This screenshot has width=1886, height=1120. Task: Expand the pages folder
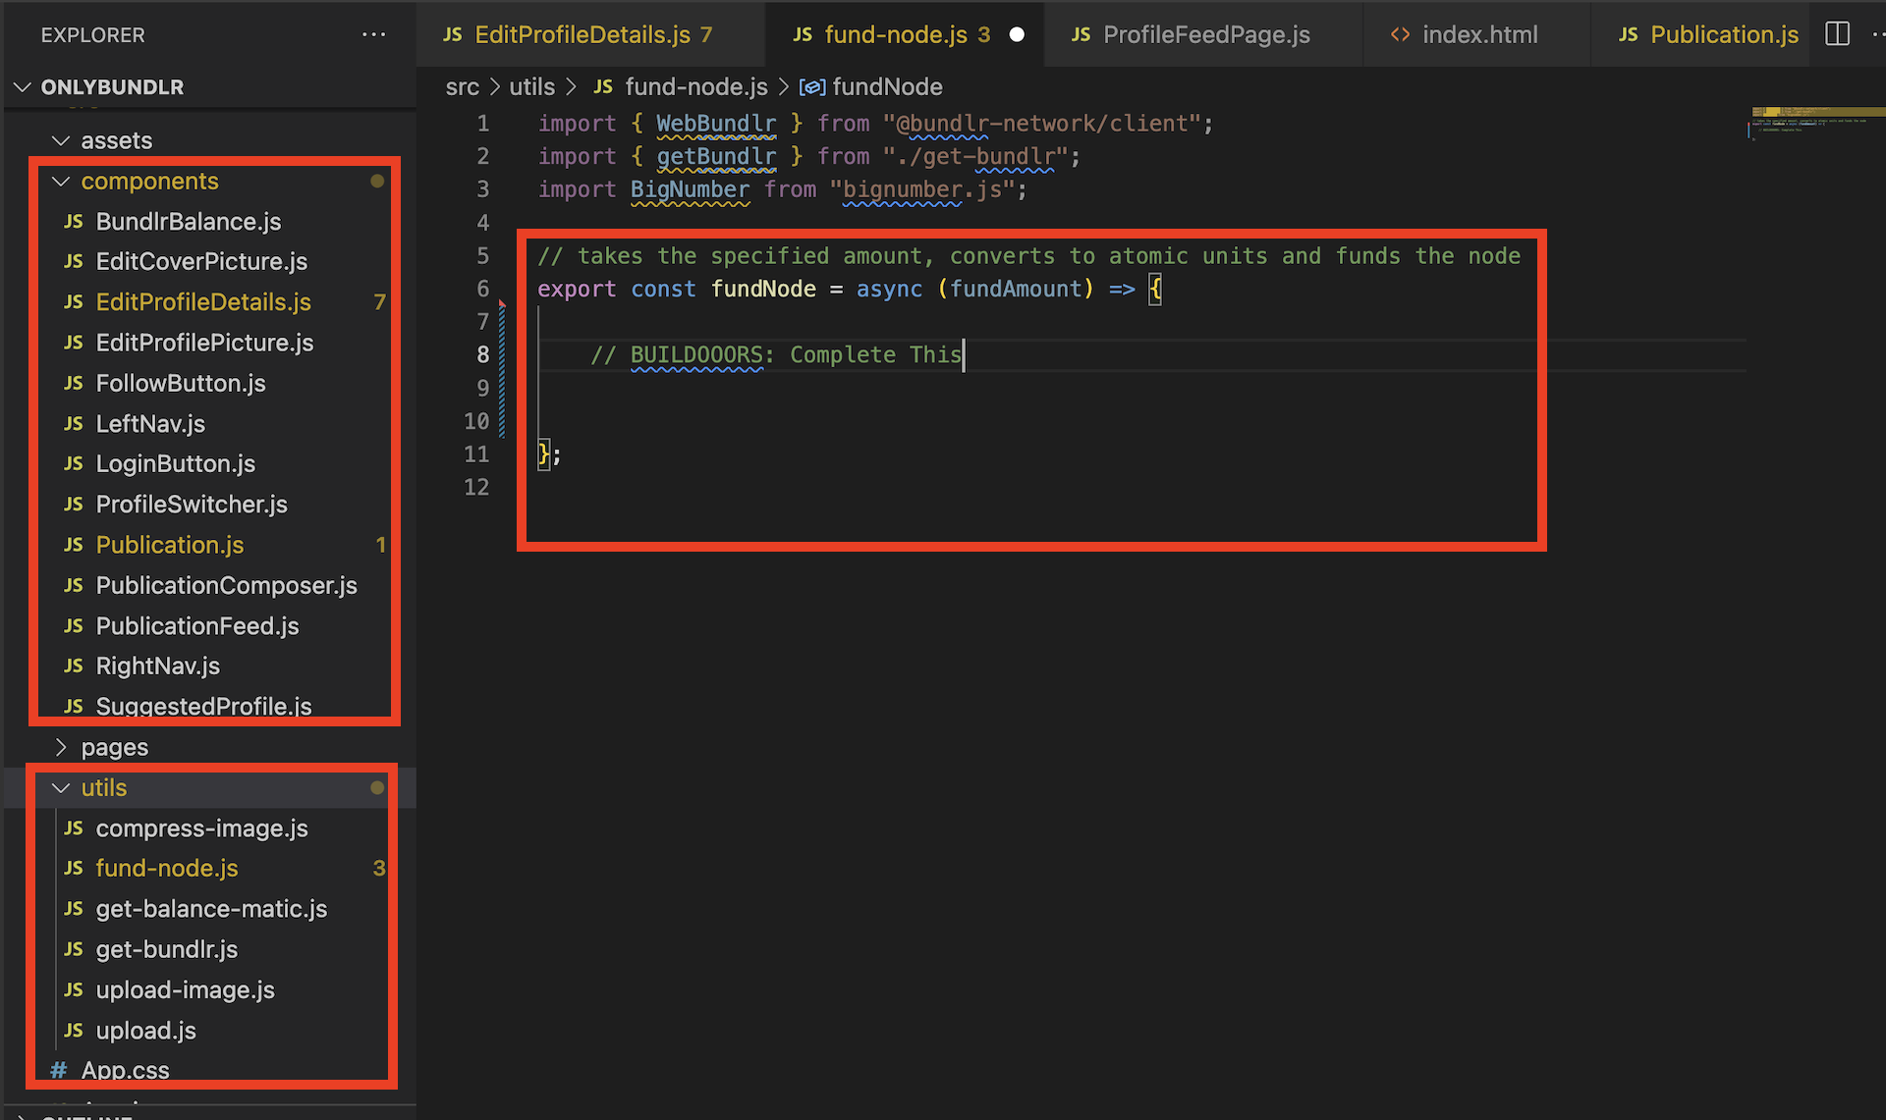click(61, 747)
